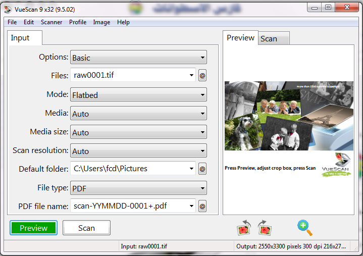Open the File menu
The image size is (363, 256).
click(12, 22)
